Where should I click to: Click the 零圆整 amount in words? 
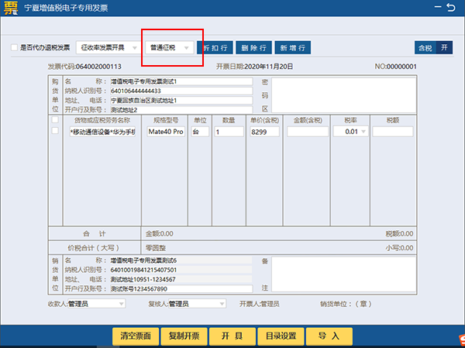[156, 248]
